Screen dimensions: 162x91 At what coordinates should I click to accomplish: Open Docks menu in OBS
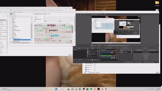pos(84,14)
